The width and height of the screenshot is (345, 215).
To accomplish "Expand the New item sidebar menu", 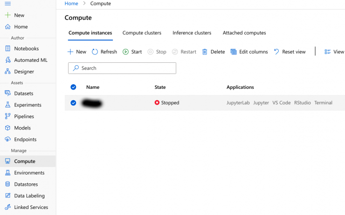I will coord(19,15).
